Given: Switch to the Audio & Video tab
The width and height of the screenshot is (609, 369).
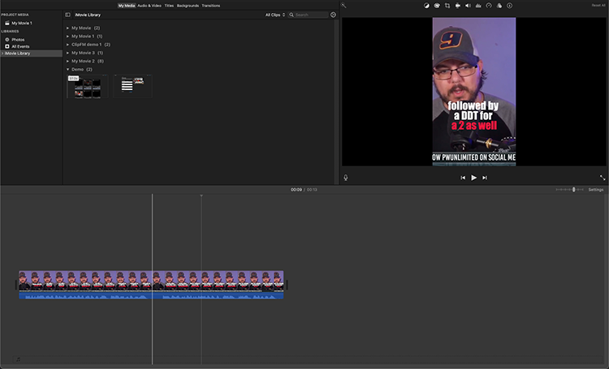Looking at the screenshot, I should 149,6.
